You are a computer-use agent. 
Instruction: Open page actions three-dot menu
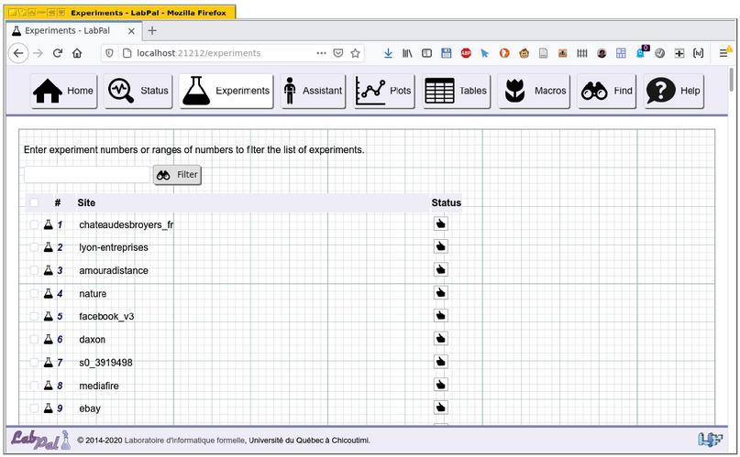pos(321,53)
